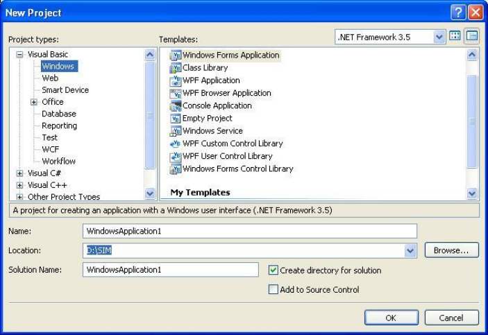Click the Browse... button
488x335 pixels.
tap(451, 250)
